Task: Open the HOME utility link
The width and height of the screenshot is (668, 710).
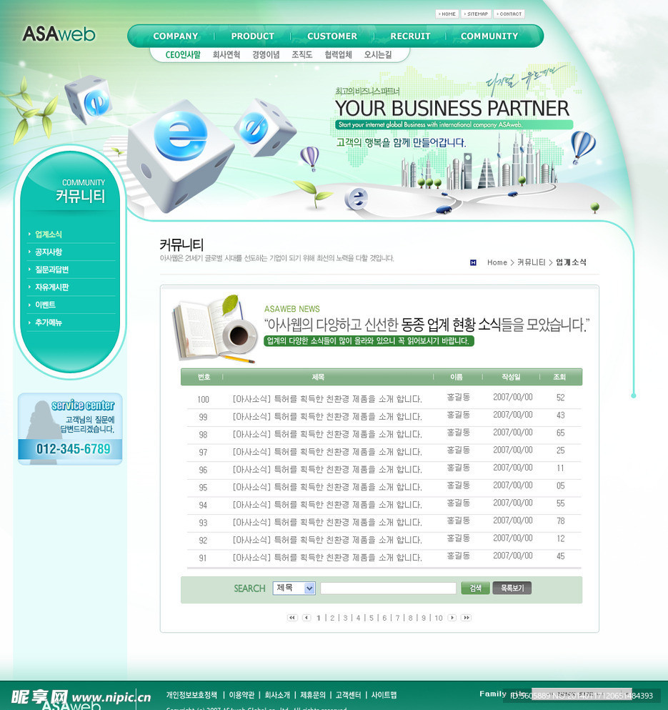Action: click(x=447, y=14)
